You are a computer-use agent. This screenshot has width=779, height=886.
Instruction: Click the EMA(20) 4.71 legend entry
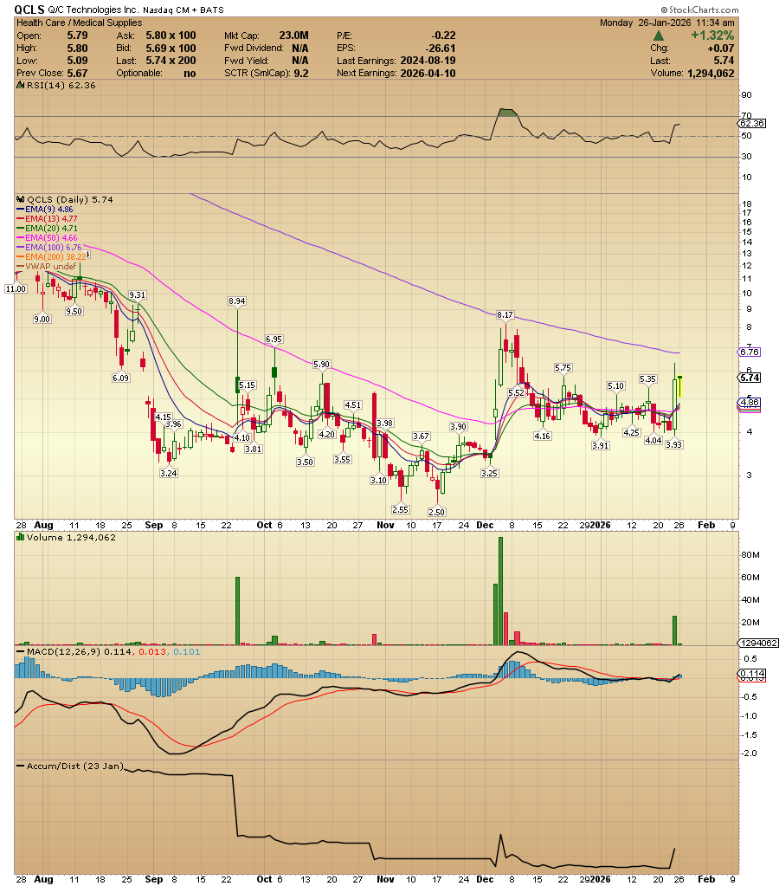coord(48,229)
